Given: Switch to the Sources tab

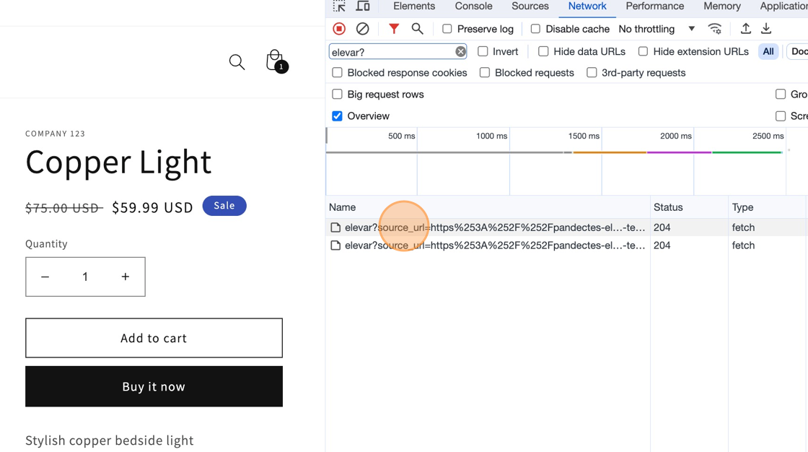Looking at the screenshot, I should click(530, 6).
